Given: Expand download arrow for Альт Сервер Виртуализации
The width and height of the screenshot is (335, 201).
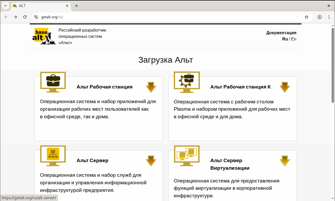Looking at the screenshot, I should (285, 161).
